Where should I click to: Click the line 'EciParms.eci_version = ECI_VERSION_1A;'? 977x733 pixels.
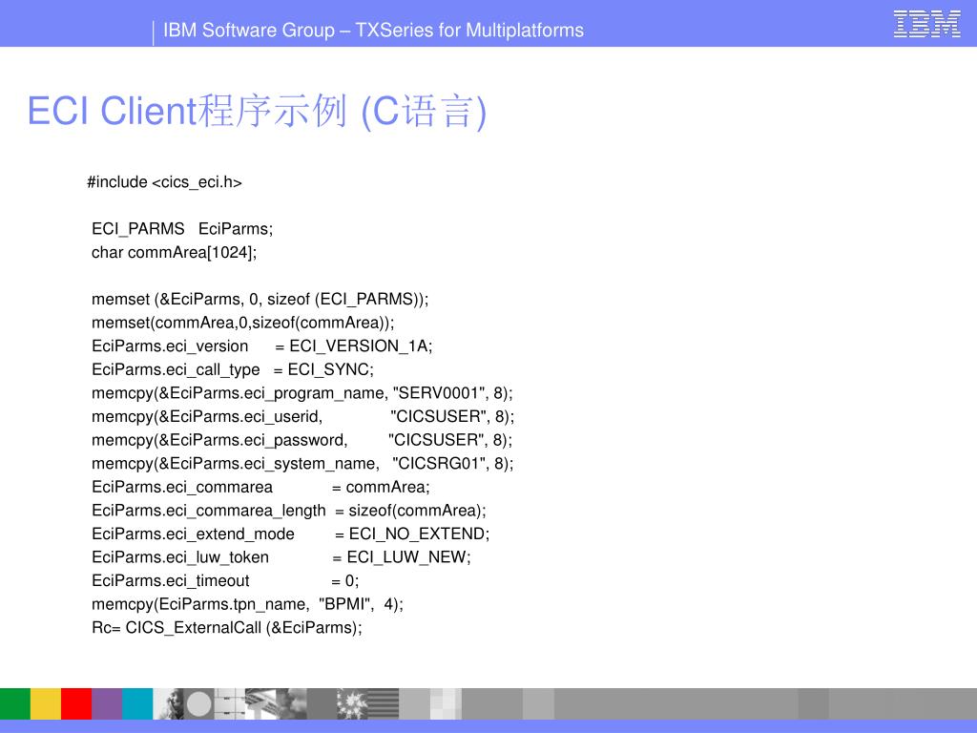(262, 346)
